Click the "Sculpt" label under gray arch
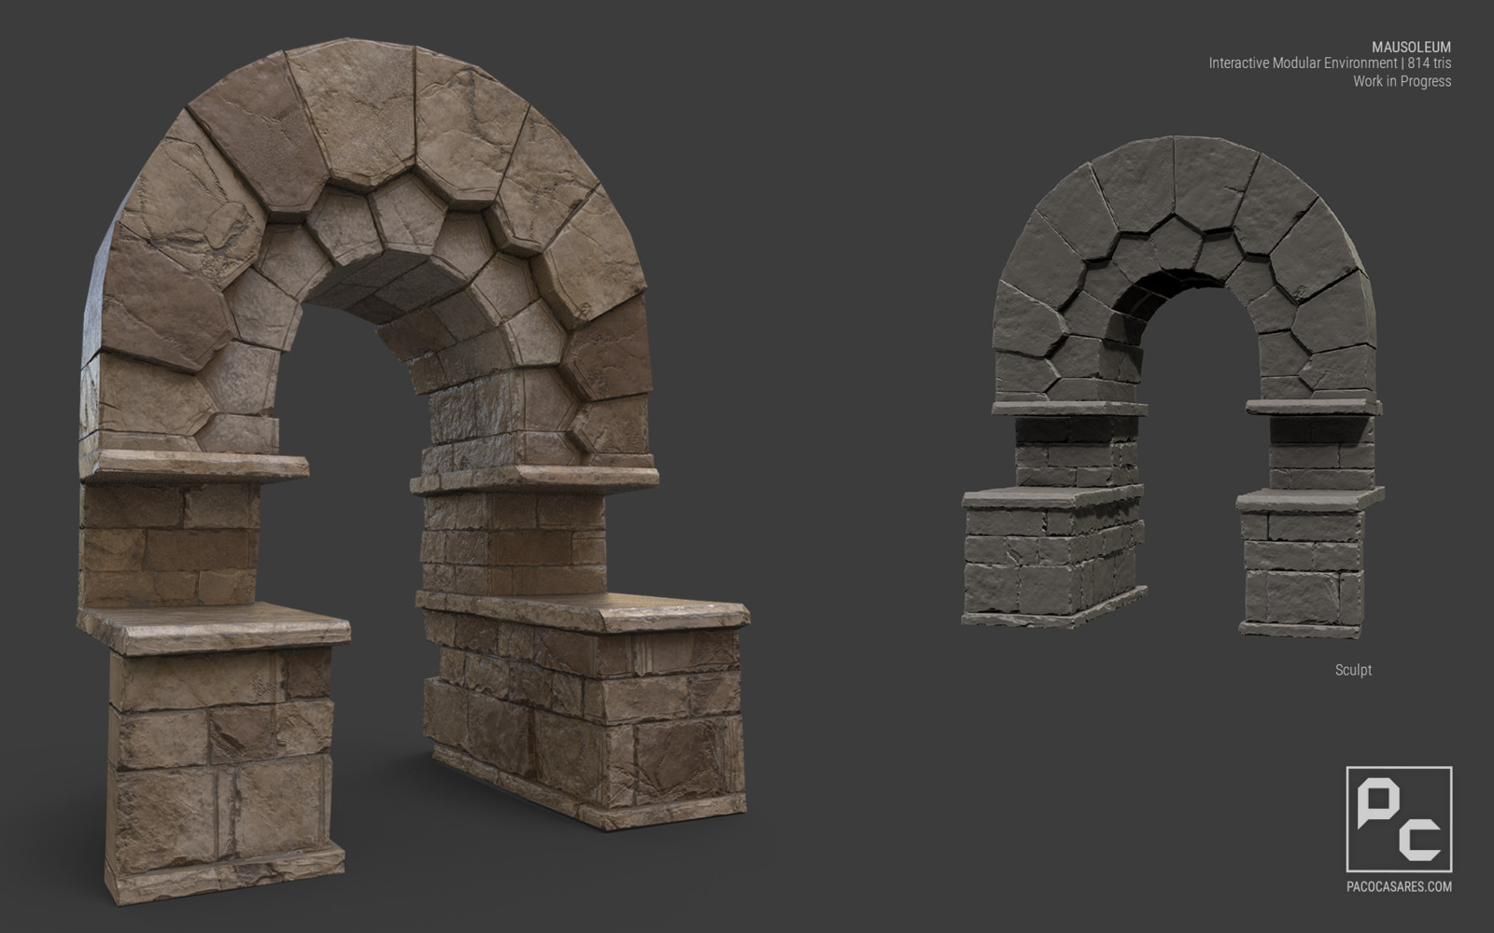 click(1353, 670)
